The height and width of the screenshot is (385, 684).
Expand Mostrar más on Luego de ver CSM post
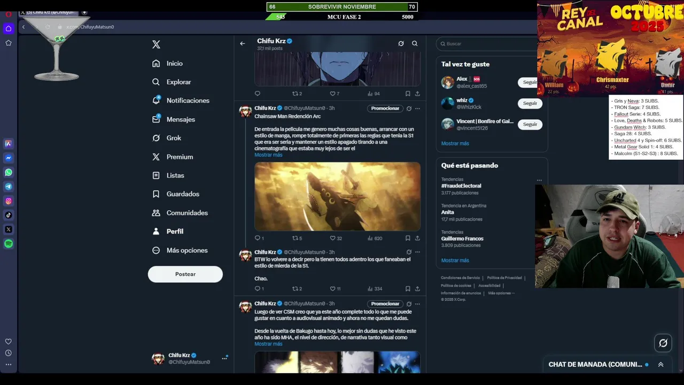[x=268, y=344]
